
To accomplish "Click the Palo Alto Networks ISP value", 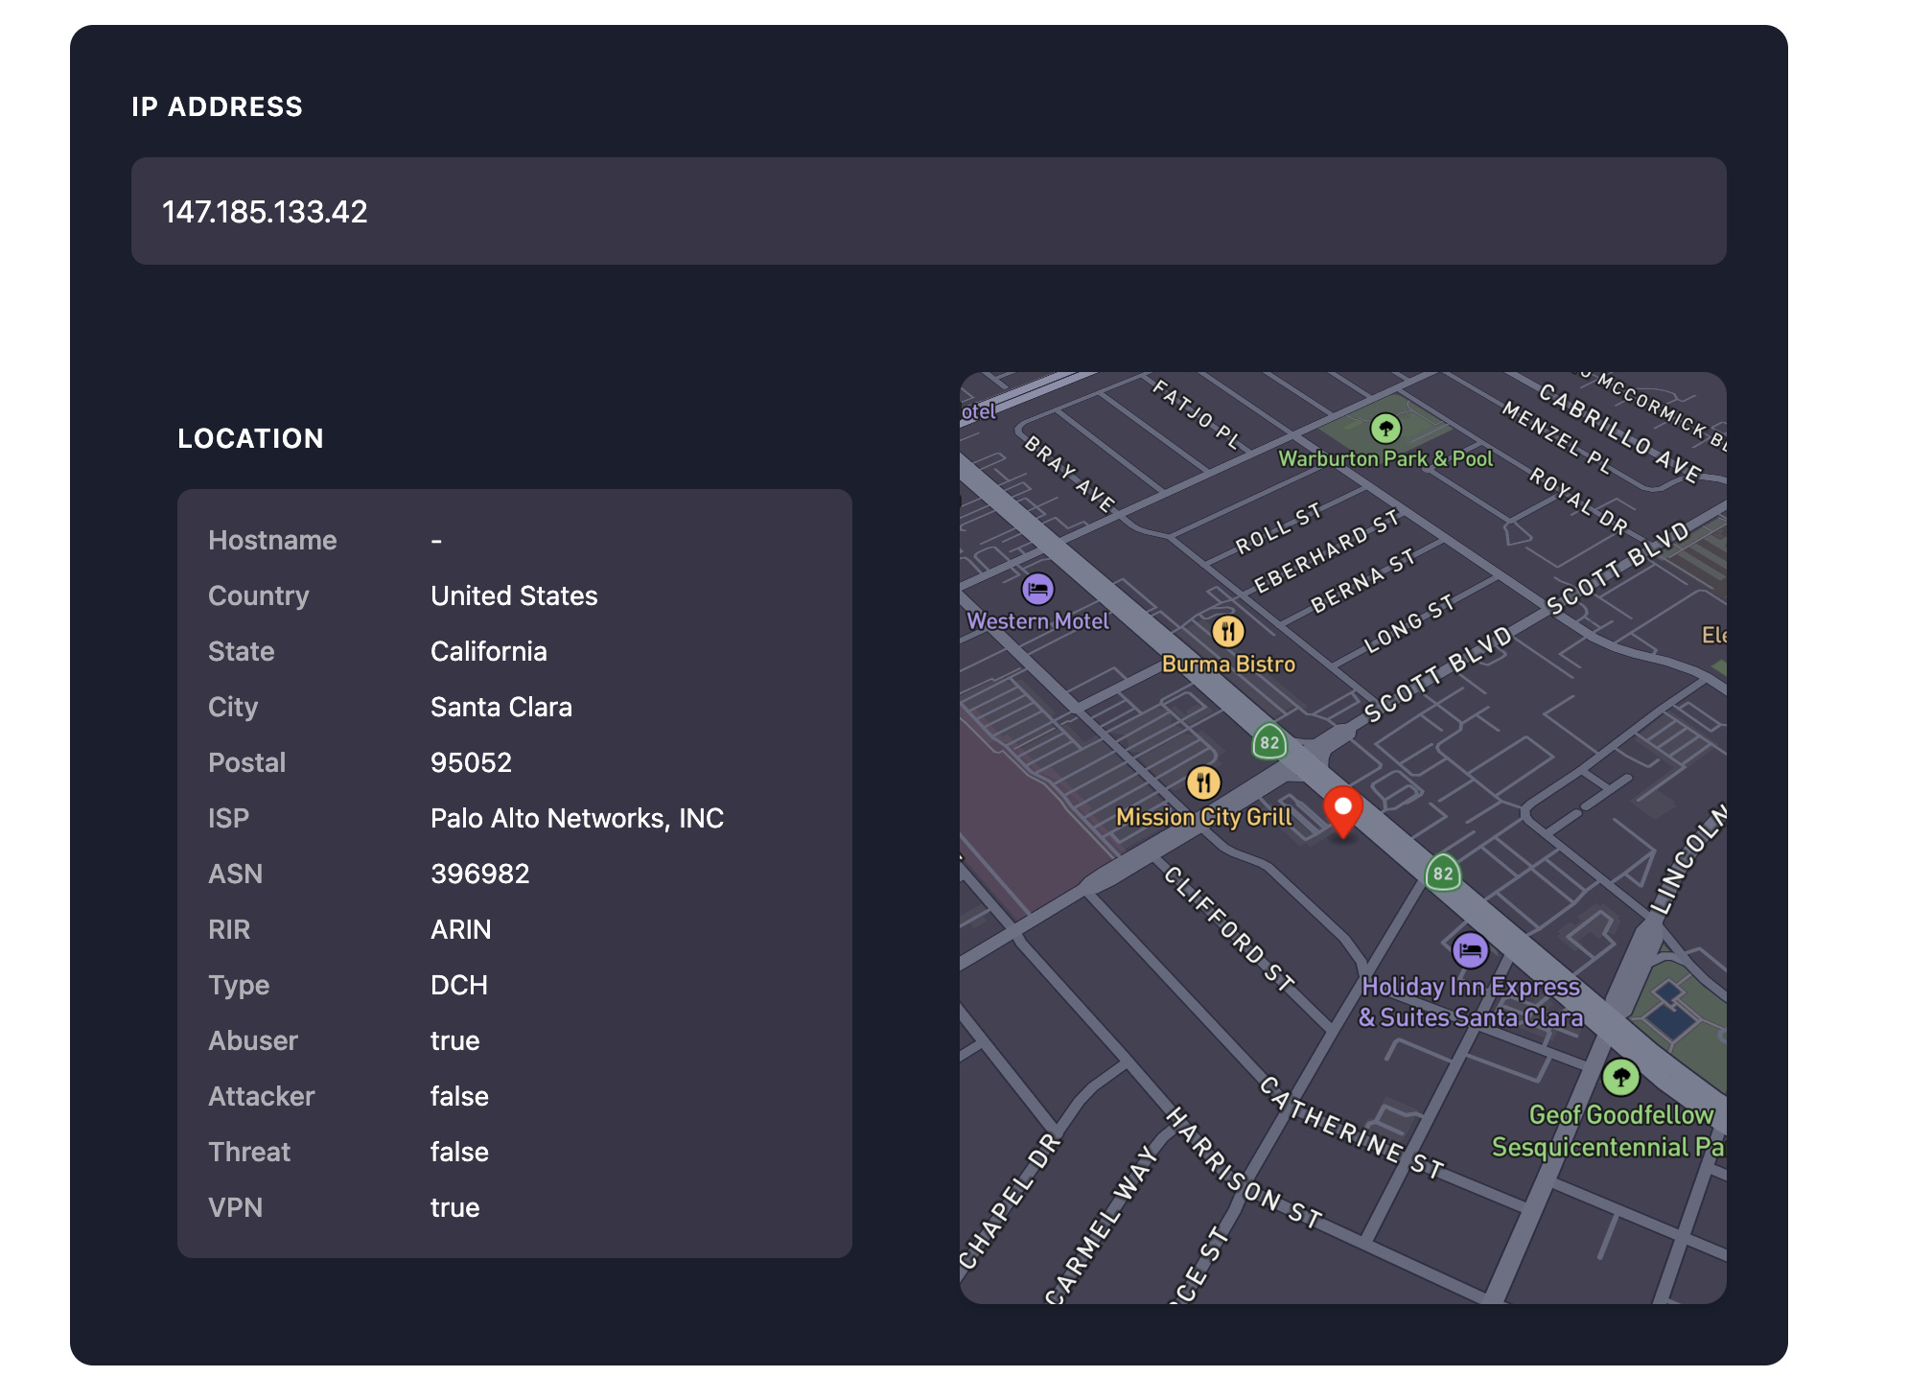I will 576,818.
